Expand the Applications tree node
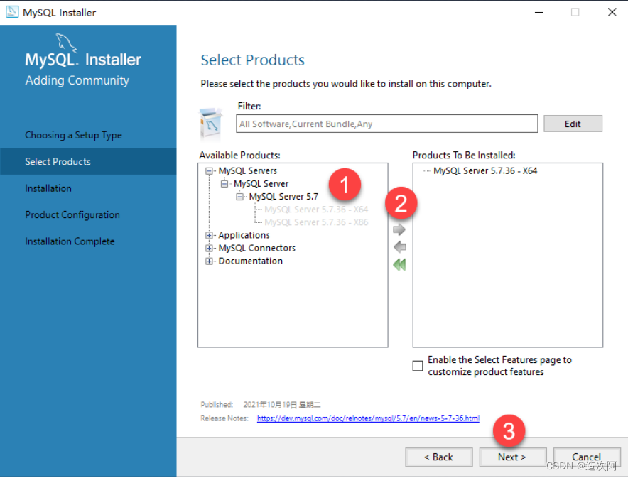This screenshot has height=478, width=628. [209, 235]
